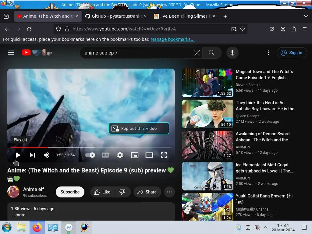312x234 pixels.
Task: Open the file manager folder on taskbar
Action: [21, 227]
